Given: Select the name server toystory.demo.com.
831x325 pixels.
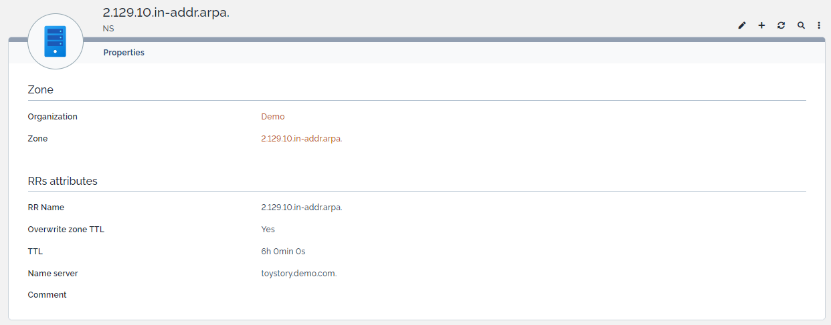Looking at the screenshot, I should [298, 274].
